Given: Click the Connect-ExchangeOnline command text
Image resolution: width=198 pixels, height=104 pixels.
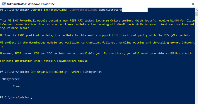Looking at the screenshot, I should tap(49, 10).
